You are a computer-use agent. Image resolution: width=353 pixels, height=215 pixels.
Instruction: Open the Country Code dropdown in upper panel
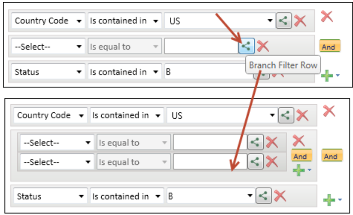coord(48,21)
